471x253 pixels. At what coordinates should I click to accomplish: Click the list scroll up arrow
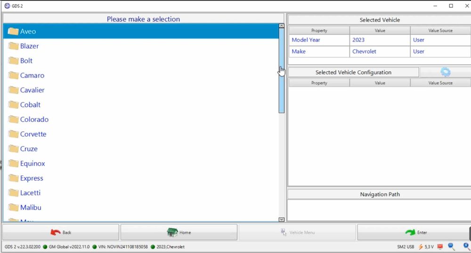282,26
